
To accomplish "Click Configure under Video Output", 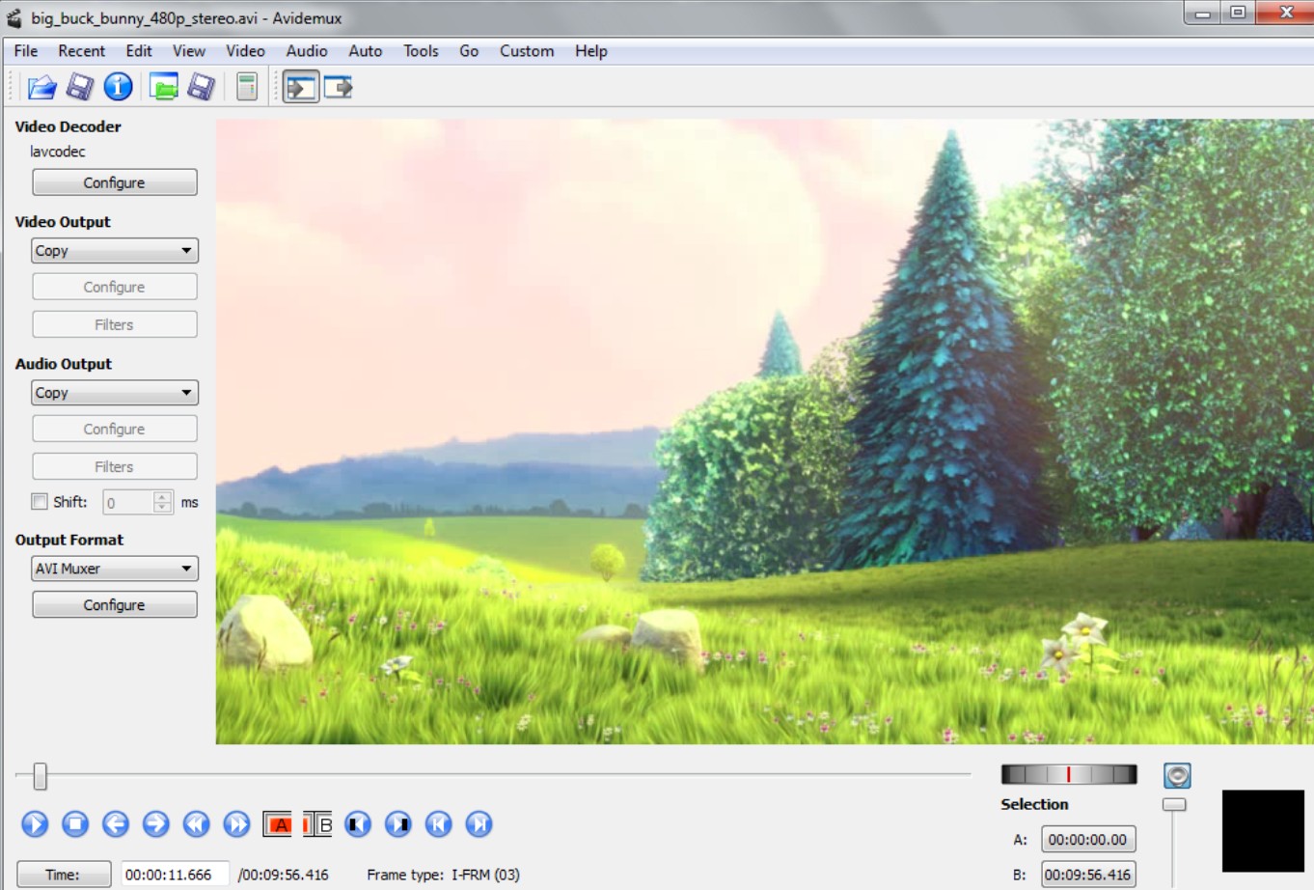I will [115, 287].
